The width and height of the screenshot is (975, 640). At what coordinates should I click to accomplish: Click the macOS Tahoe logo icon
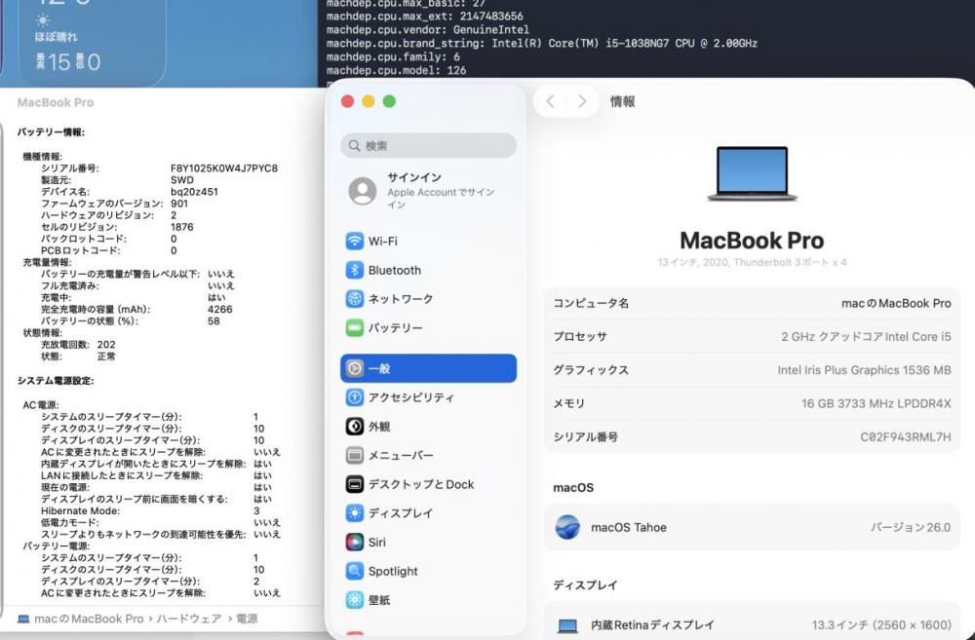pos(567,527)
